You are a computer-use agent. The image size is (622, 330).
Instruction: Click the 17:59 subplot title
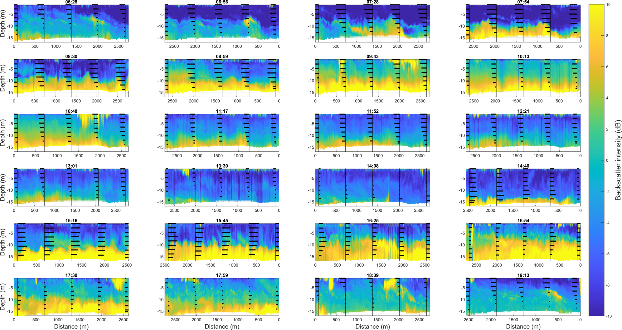point(222,275)
